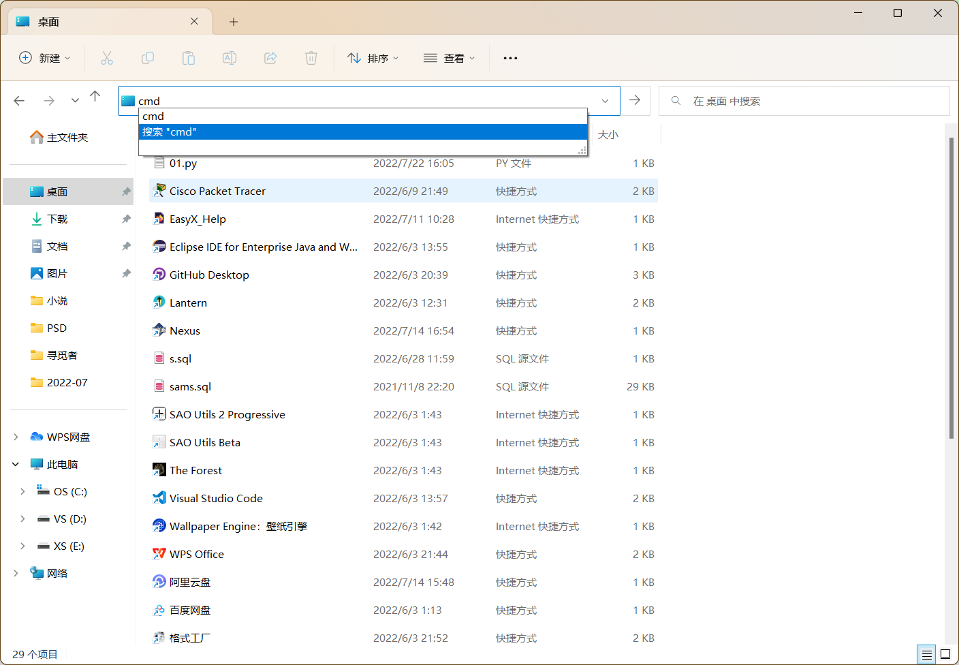Click the Eclipse IDE shortcut icon
The height and width of the screenshot is (665, 959).
tap(159, 247)
